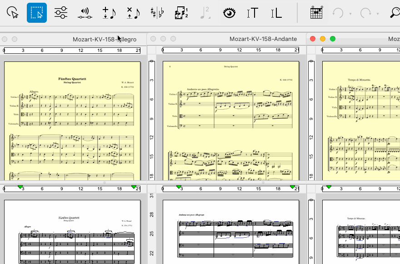Switch to the Mozart-KV-158-Andante window title
The height and width of the screenshot is (264, 400).
tap(263, 39)
